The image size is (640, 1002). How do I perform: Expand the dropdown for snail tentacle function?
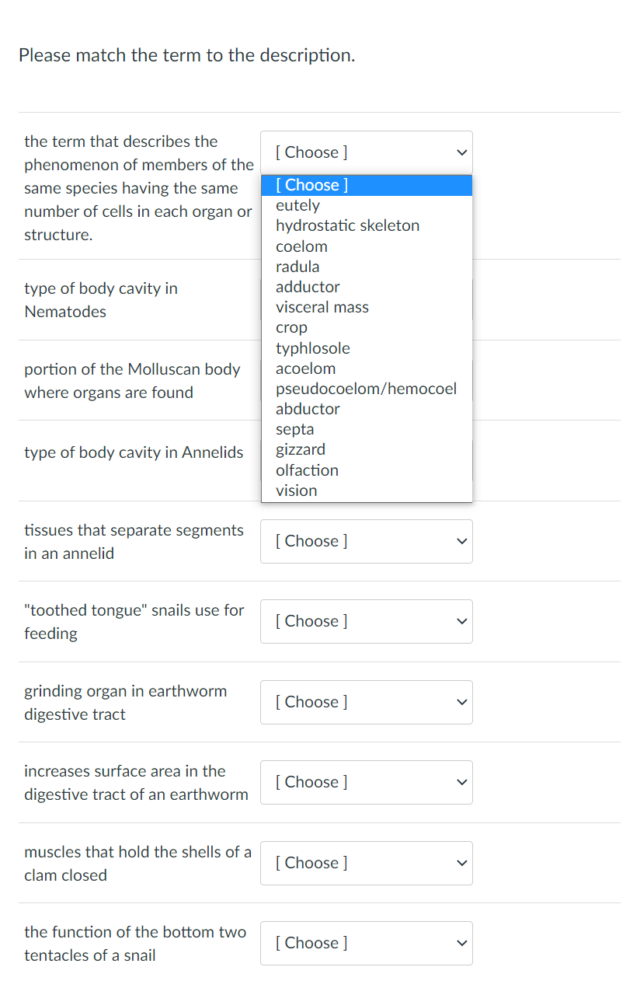[x=366, y=943]
